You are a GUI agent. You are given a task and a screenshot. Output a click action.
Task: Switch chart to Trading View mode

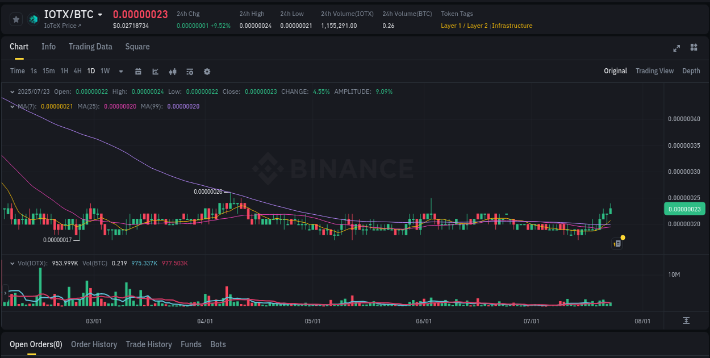tap(654, 71)
